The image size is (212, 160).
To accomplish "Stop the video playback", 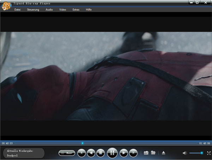I will (100, 153).
